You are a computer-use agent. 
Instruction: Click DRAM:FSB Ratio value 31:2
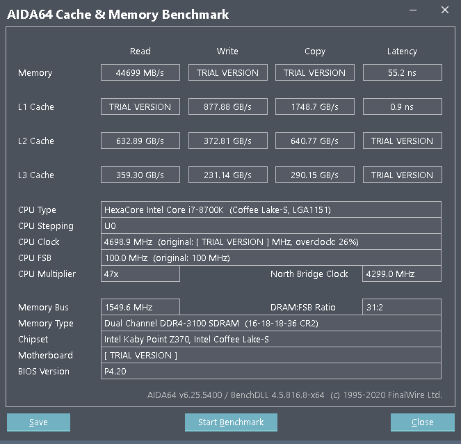coord(402,307)
